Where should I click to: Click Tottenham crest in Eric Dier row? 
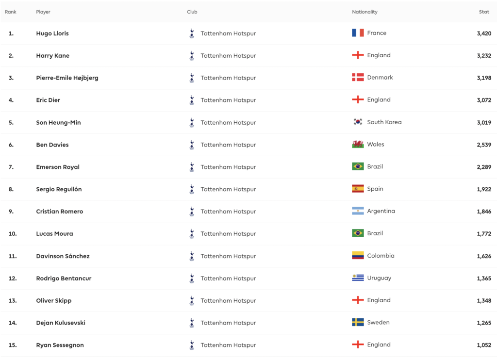pyautogui.click(x=192, y=100)
